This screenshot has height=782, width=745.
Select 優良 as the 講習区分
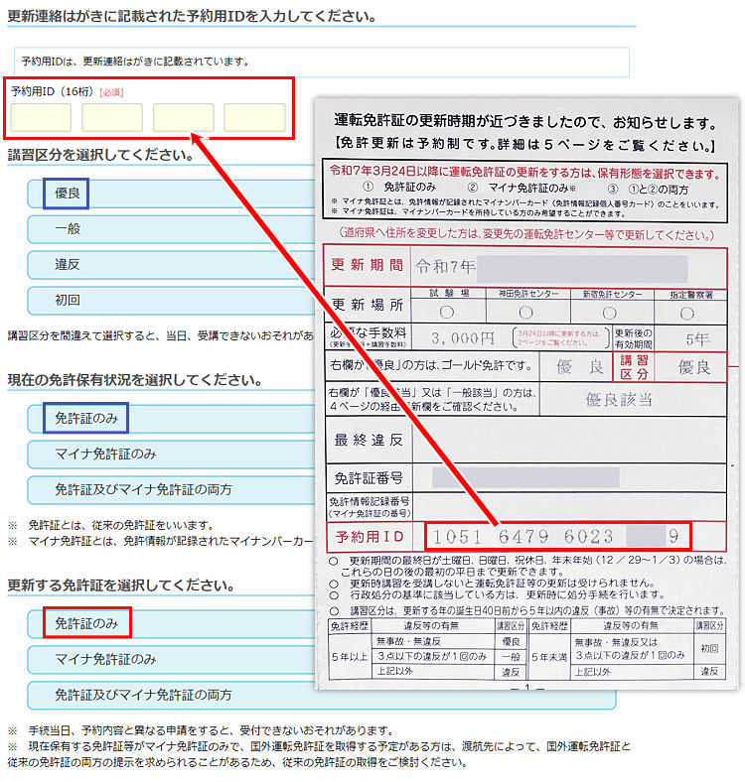(x=68, y=194)
